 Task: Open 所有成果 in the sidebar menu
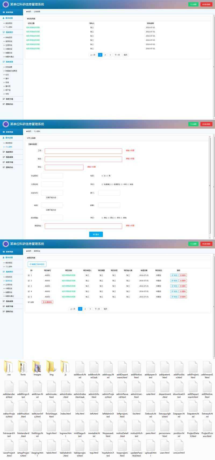[x=9, y=67]
